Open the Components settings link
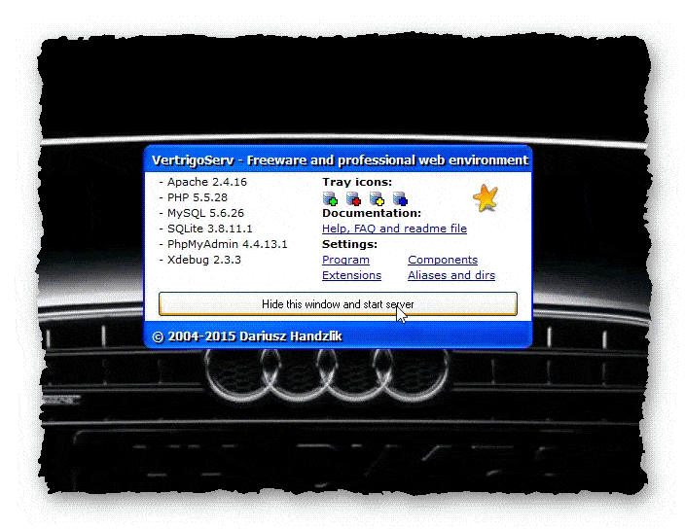685x529 pixels. 443,260
